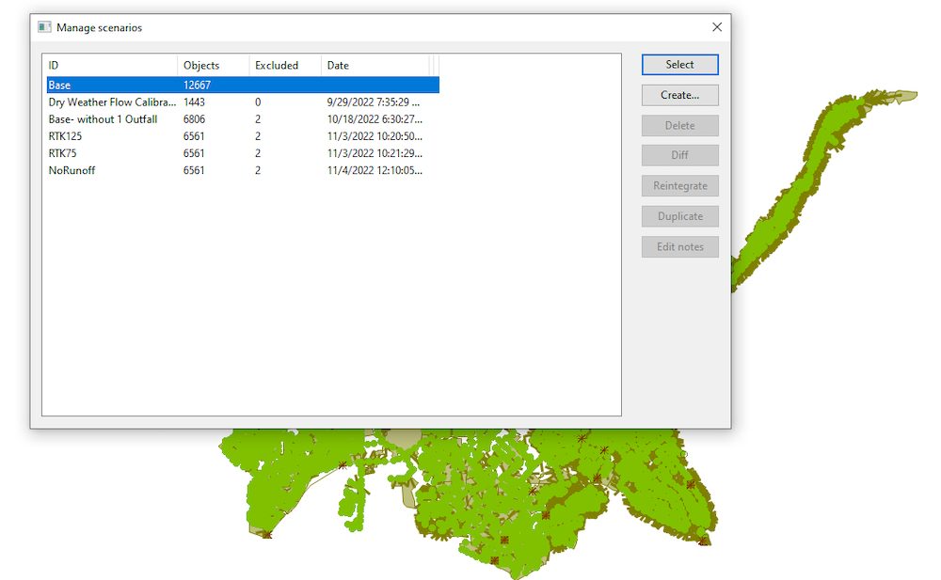The image size is (941, 580).
Task: Click the 12667 objects count cell
Action: pyautogui.click(x=197, y=86)
